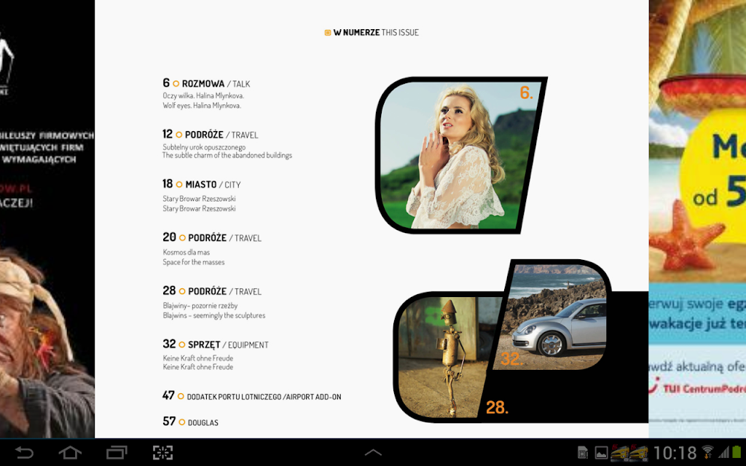Viewport: 746px width, 466px height.
Task: Open the picture notification icon
Action: pos(601,453)
